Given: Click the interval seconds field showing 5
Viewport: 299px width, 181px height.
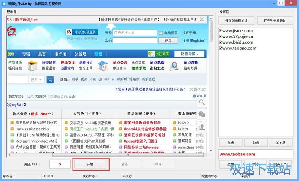Looking at the screenshot, I should [x=60, y=164].
